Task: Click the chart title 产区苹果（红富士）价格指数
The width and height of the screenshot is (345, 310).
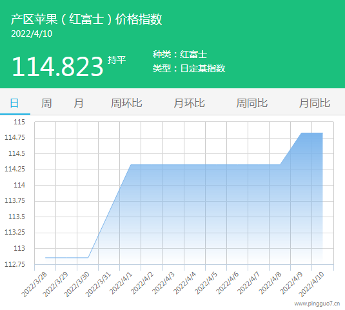Action: click(x=86, y=19)
